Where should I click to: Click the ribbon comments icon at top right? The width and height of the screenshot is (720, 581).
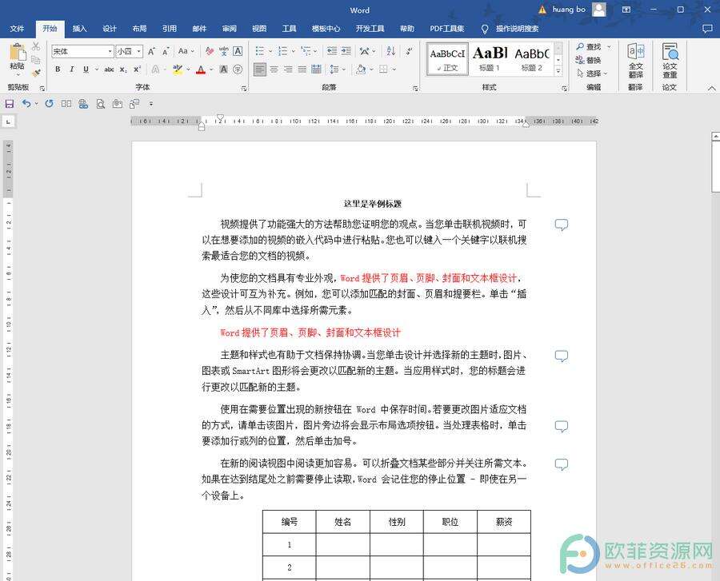(707, 29)
